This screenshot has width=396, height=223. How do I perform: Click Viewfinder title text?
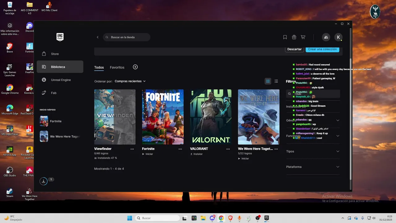point(103,149)
